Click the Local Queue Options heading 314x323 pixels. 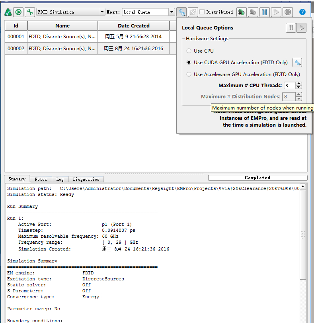208,27
